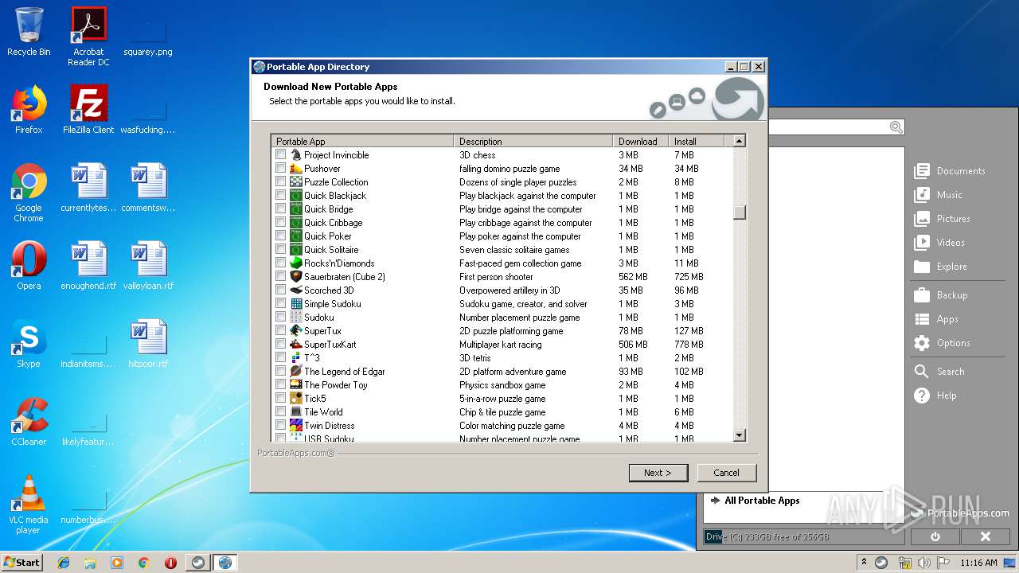Click the T^3 tetris icon

296,358
